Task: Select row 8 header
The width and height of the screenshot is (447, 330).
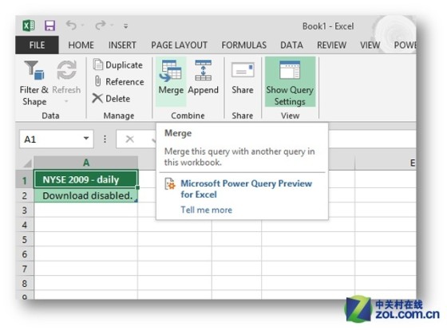Action: (x=25, y=283)
